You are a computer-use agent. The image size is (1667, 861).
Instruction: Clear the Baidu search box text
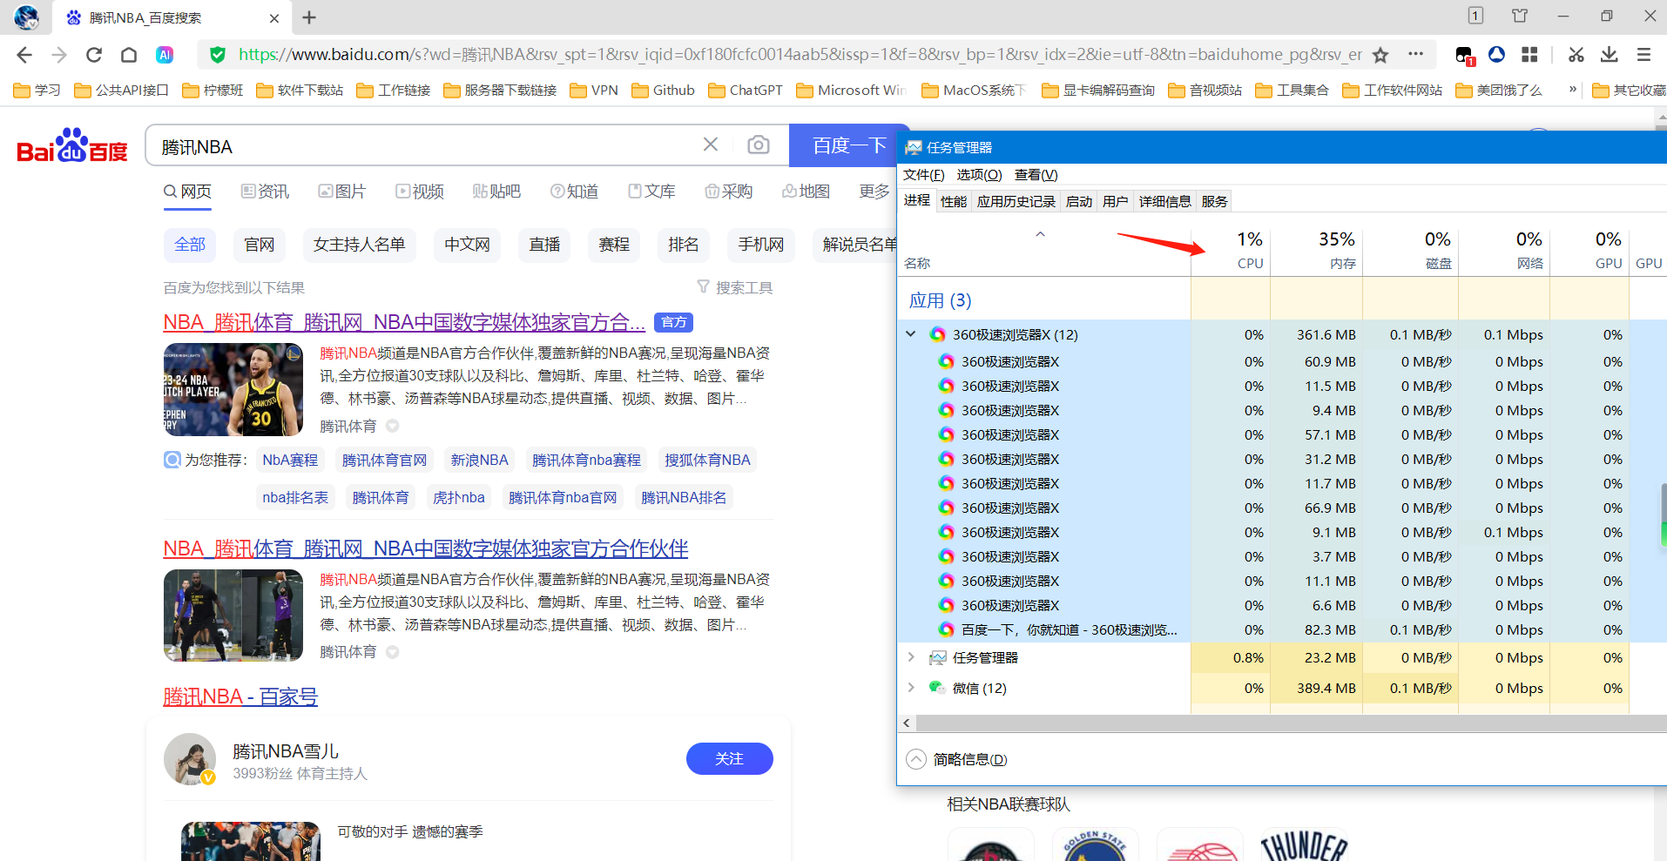point(711,145)
